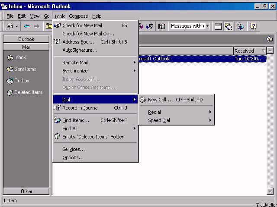Click the Office Assistant help toolbar icon

click(x=253, y=26)
